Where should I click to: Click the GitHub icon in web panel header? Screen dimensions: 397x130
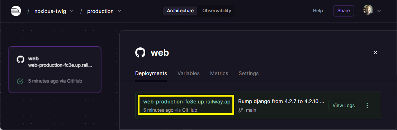pos(140,53)
